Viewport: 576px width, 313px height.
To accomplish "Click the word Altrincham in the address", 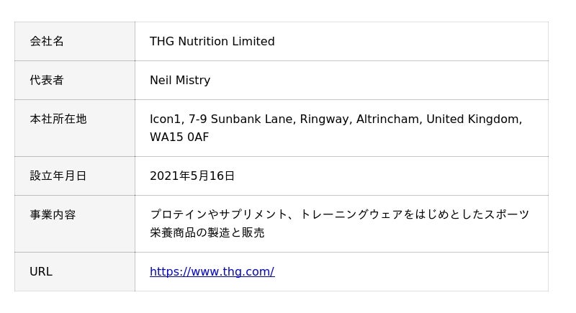I will 388,119.
